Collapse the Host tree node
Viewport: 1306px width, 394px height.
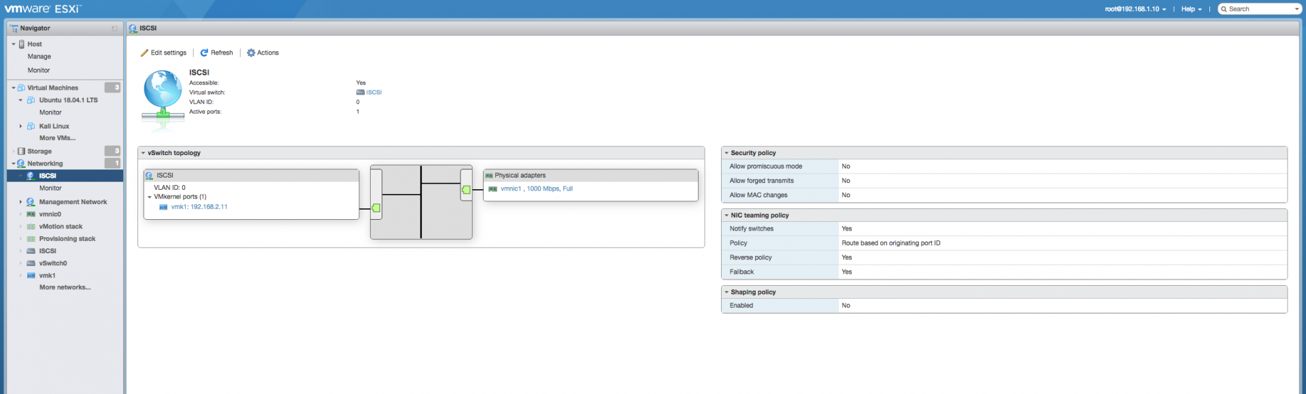(14, 44)
